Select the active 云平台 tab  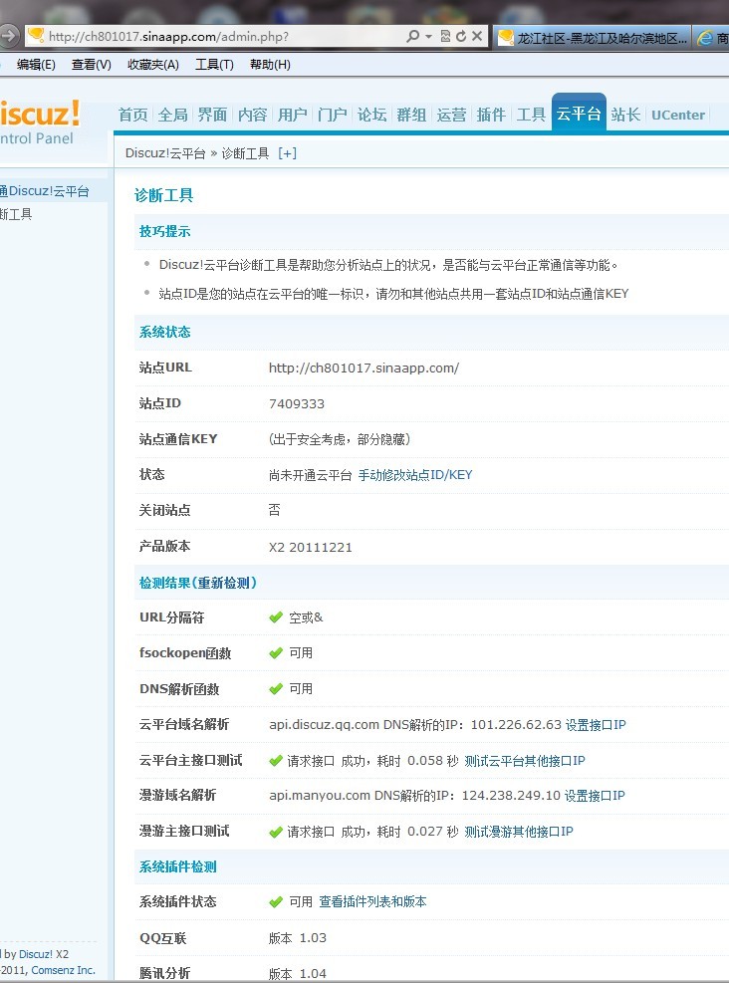pos(579,114)
